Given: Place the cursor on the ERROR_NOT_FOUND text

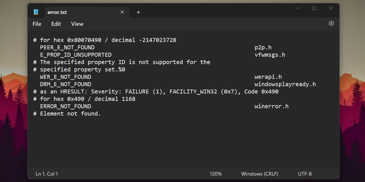Looking at the screenshot, I should tap(65, 106).
